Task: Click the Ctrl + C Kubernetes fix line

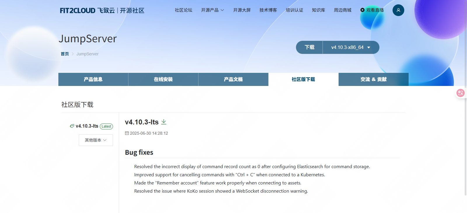Action: coord(229,175)
